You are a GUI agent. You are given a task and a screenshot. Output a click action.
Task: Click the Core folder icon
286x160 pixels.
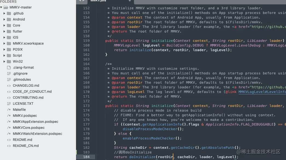[9, 25]
